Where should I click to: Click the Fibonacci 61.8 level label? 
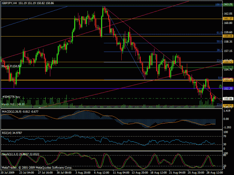(x=219, y=32)
